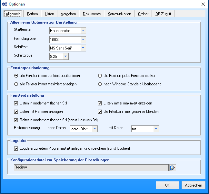Close the Optionen dialog window
Image resolution: width=209 pixels, height=194 pixels.
(203, 4)
